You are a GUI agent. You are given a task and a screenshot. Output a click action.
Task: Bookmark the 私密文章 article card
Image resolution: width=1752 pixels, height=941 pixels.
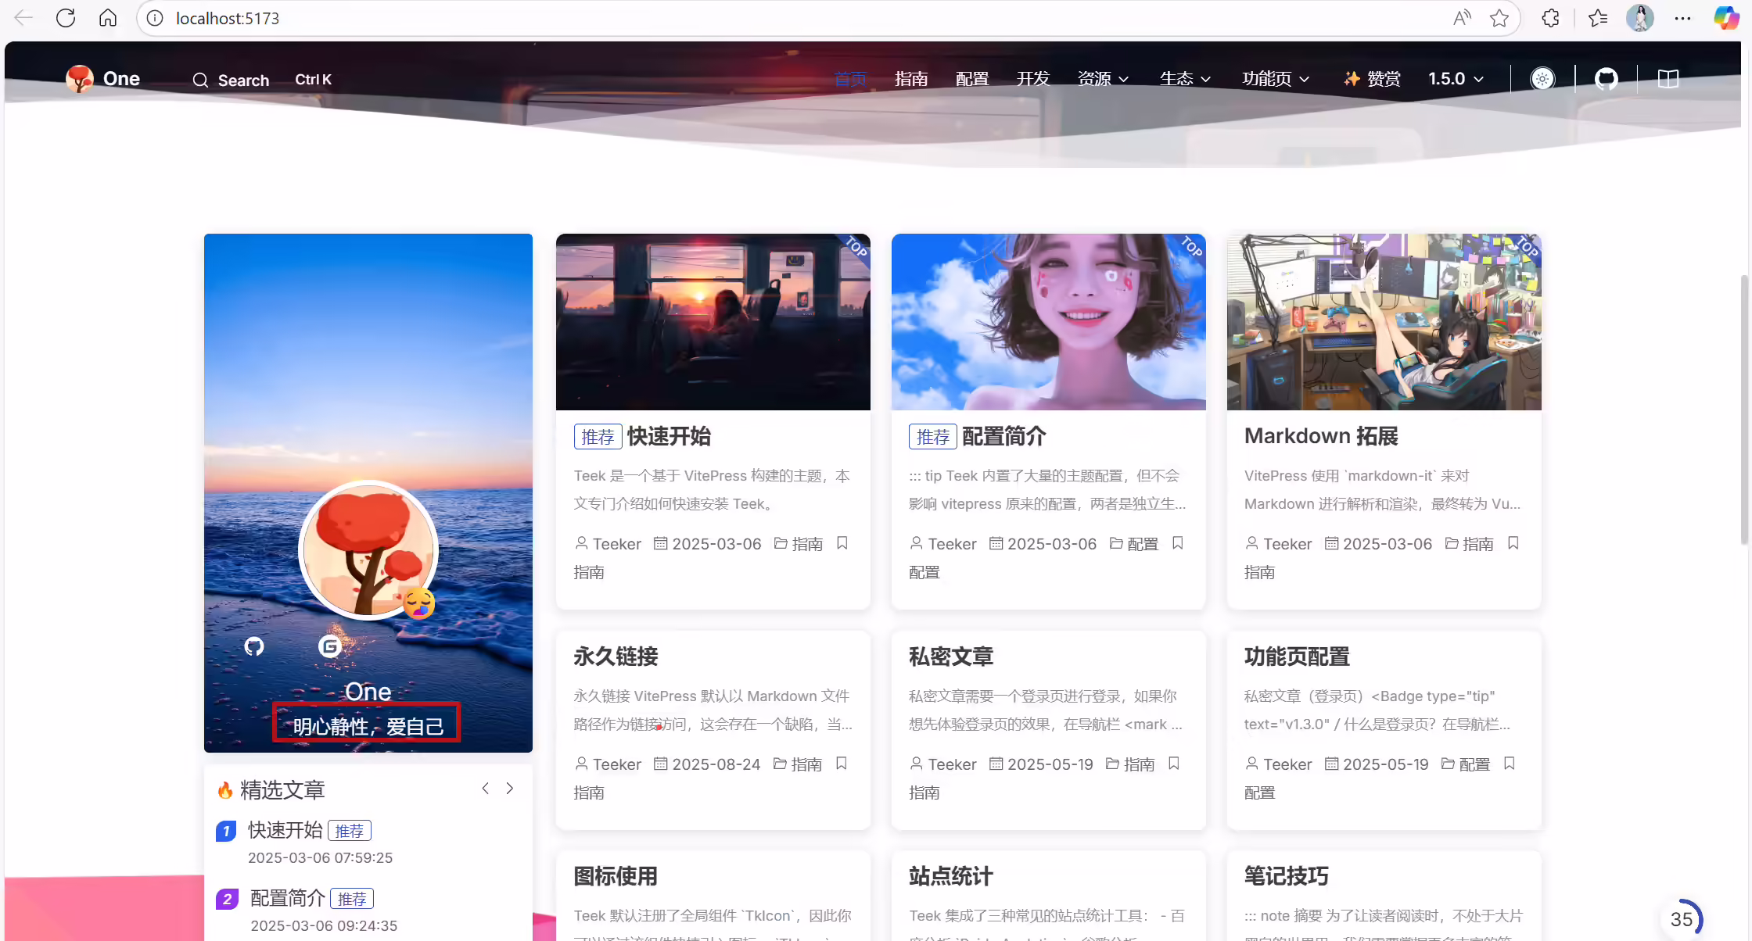[x=1174, y=764]
